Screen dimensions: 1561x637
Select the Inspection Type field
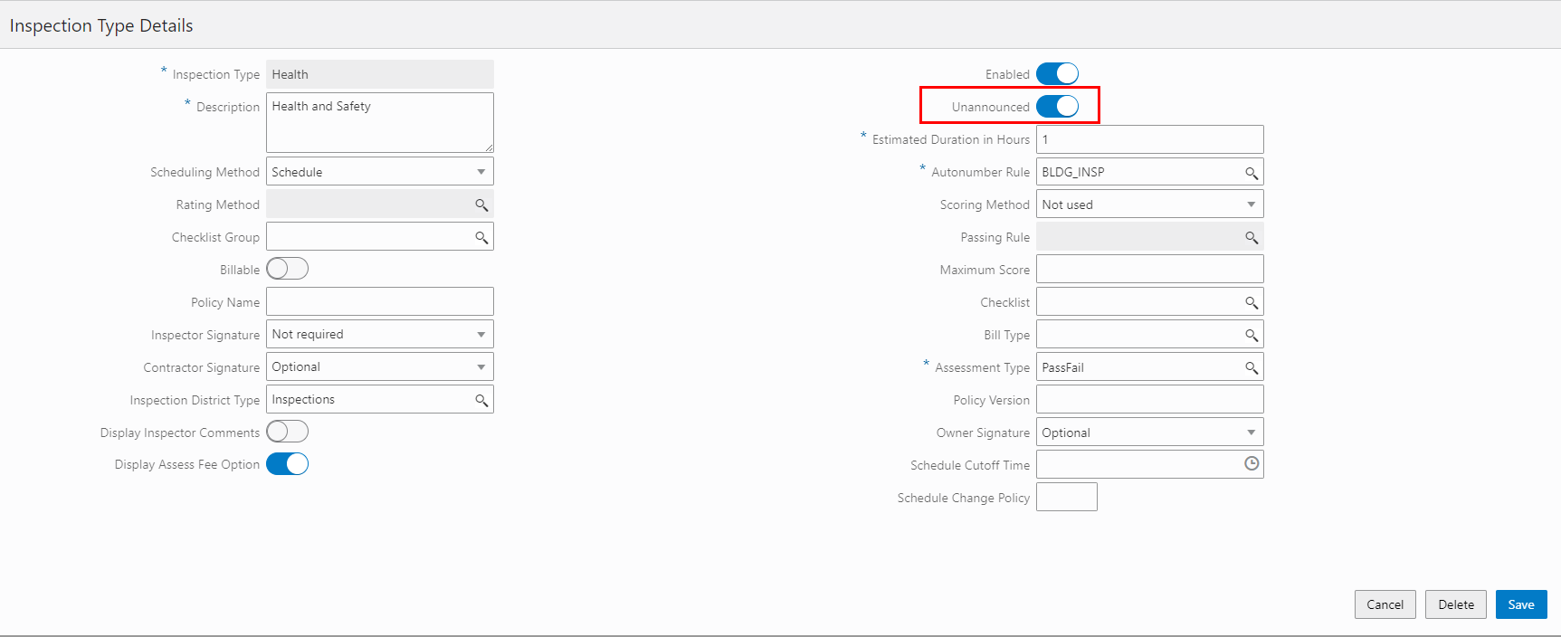coord(380,74)
